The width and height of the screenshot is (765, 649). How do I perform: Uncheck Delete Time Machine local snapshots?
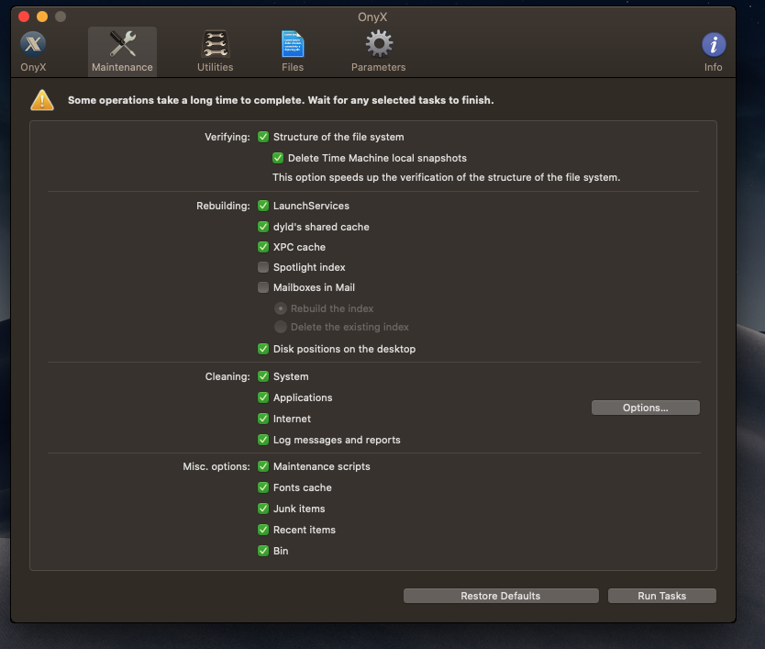click(278, 158)
